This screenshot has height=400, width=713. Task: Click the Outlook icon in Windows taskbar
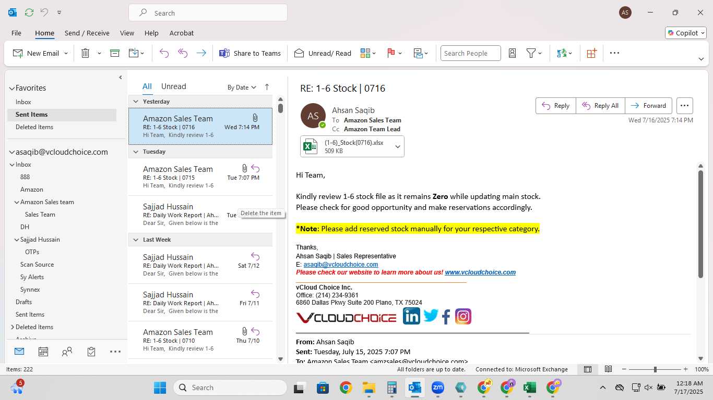[415, 387]
